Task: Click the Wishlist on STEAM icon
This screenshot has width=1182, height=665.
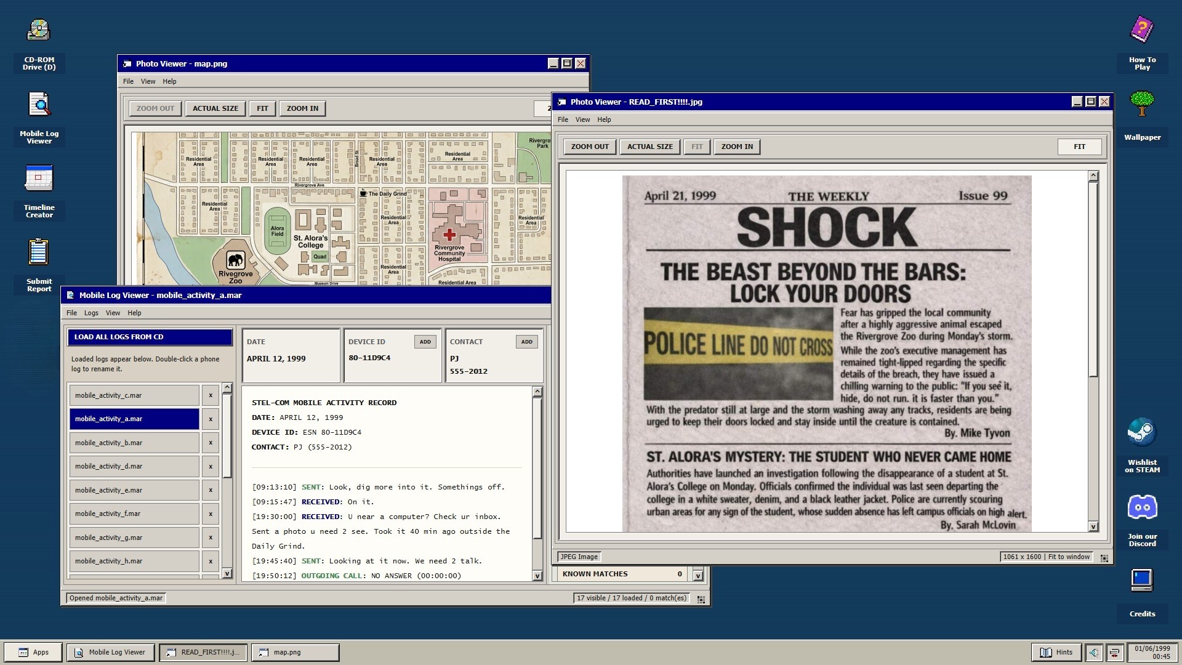Action: [1142, 446]
